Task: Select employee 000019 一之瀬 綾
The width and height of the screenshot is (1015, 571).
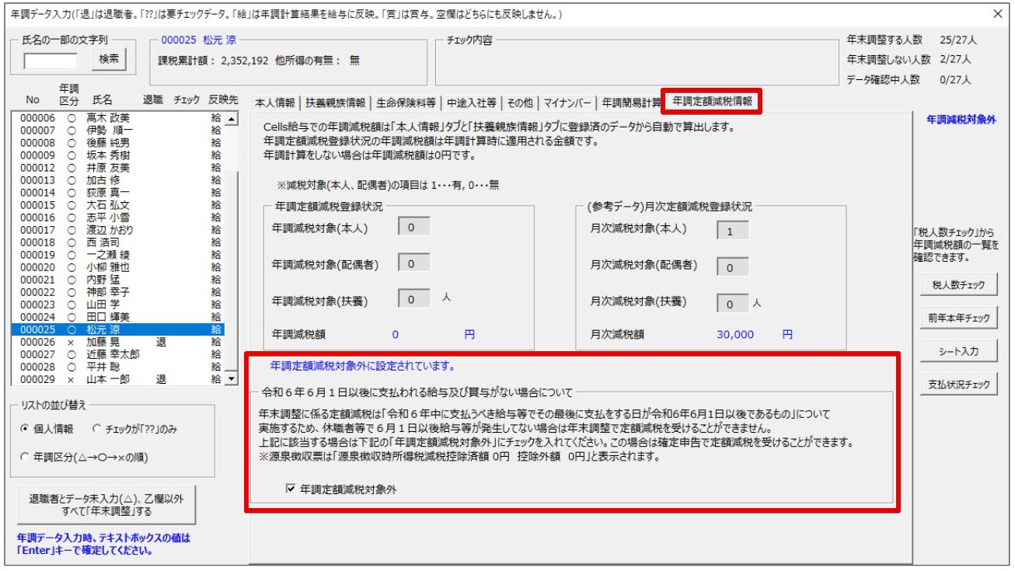Action: pyautogui.click(x=118, y=255)
